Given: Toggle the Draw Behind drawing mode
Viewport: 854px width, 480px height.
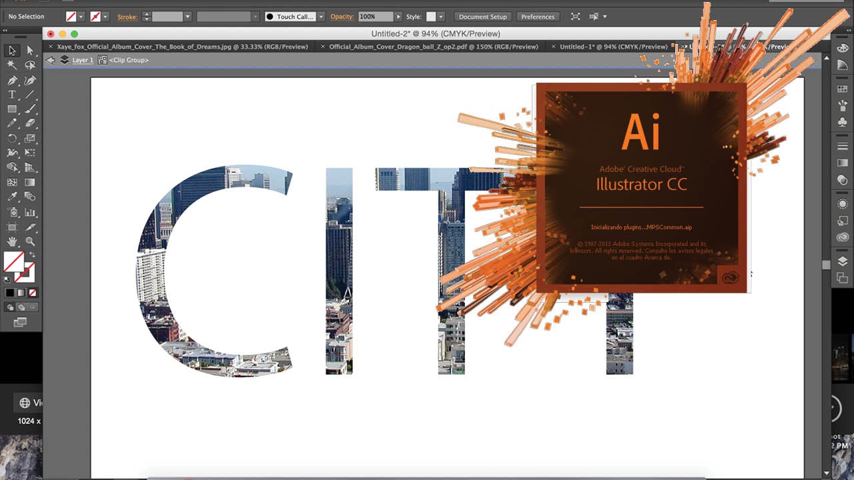Looking at the screenshot, I should coord(21,306).
